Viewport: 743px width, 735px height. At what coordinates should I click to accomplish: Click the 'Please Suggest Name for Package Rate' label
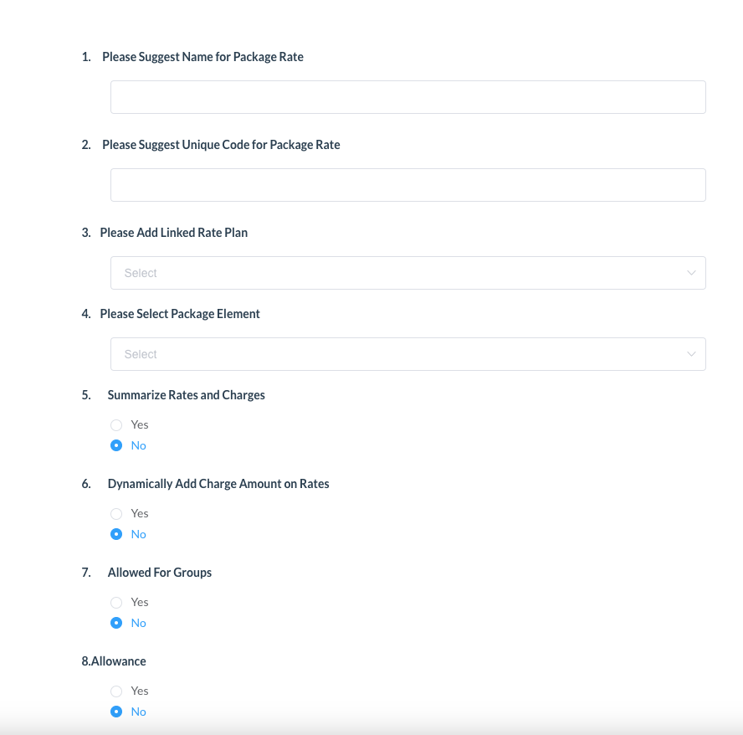(x=202, y=57)
